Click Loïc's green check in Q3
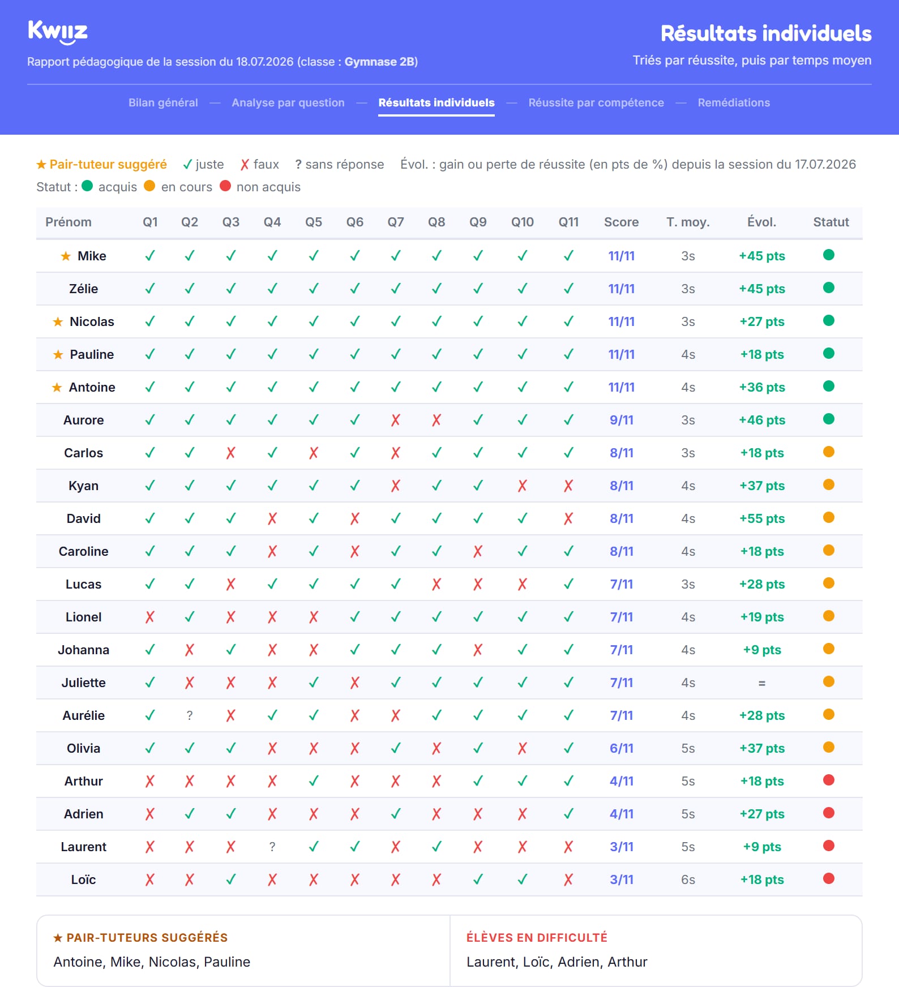Screen dimensions: 899x987 coord(231,879)
